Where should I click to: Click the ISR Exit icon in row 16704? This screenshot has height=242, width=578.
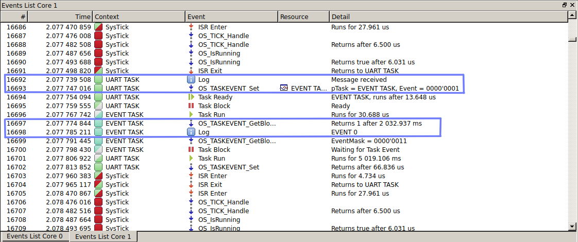(191, 185)
